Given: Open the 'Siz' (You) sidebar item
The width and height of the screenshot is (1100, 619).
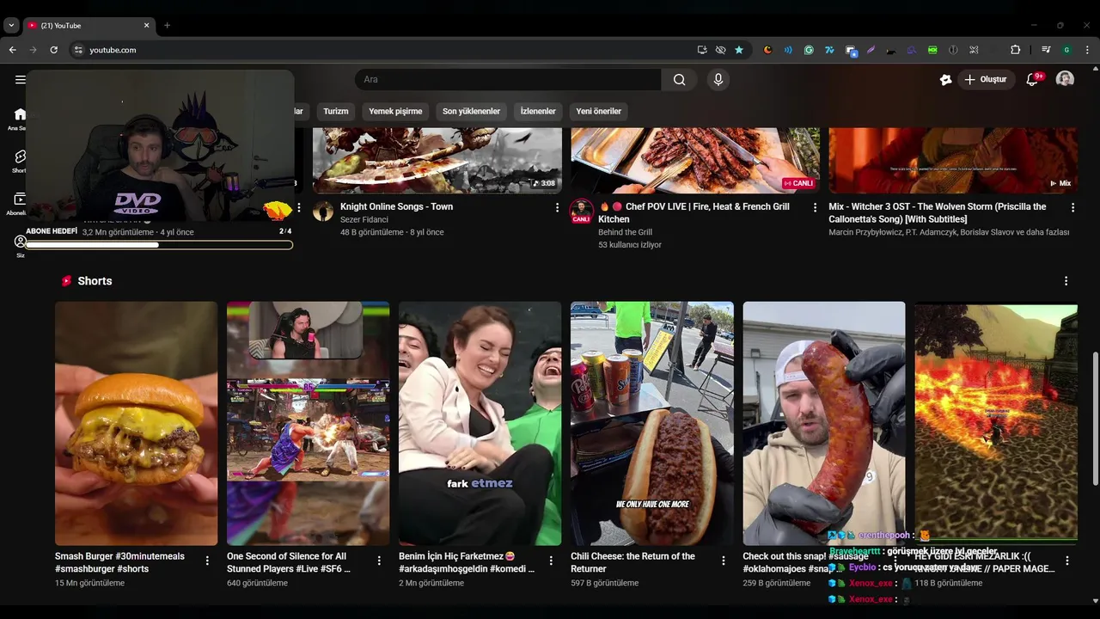Looking at the screenshot, I should (20, 246).
